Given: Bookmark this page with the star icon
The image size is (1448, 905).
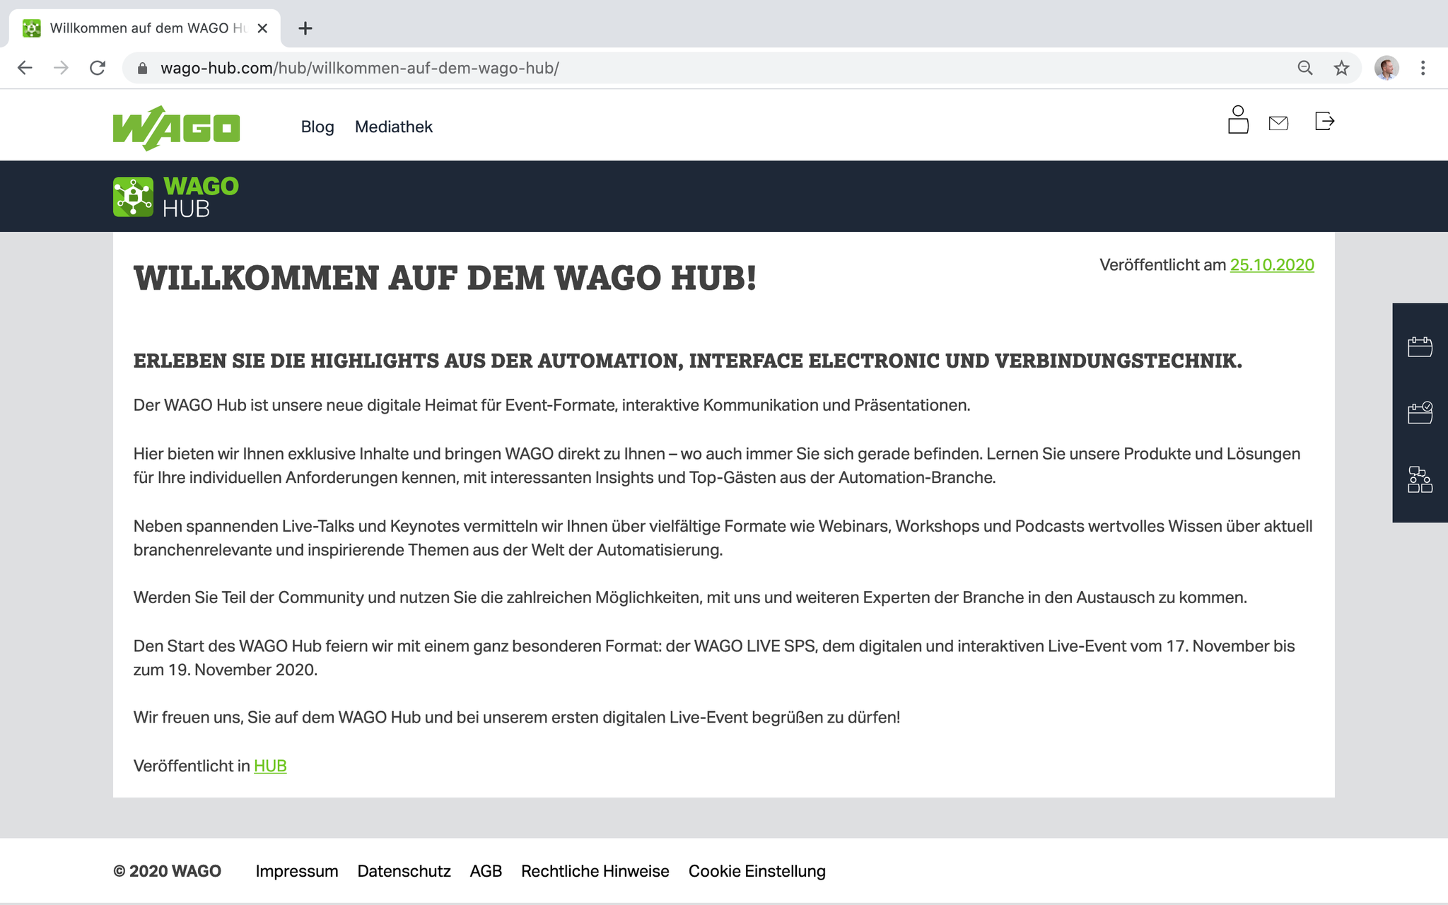Looking at the screenshot, I should click(x=1341, y=68).
